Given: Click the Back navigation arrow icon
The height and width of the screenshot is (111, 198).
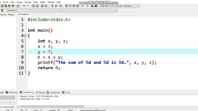Looking at the screenshot, I should pos(52,6).
